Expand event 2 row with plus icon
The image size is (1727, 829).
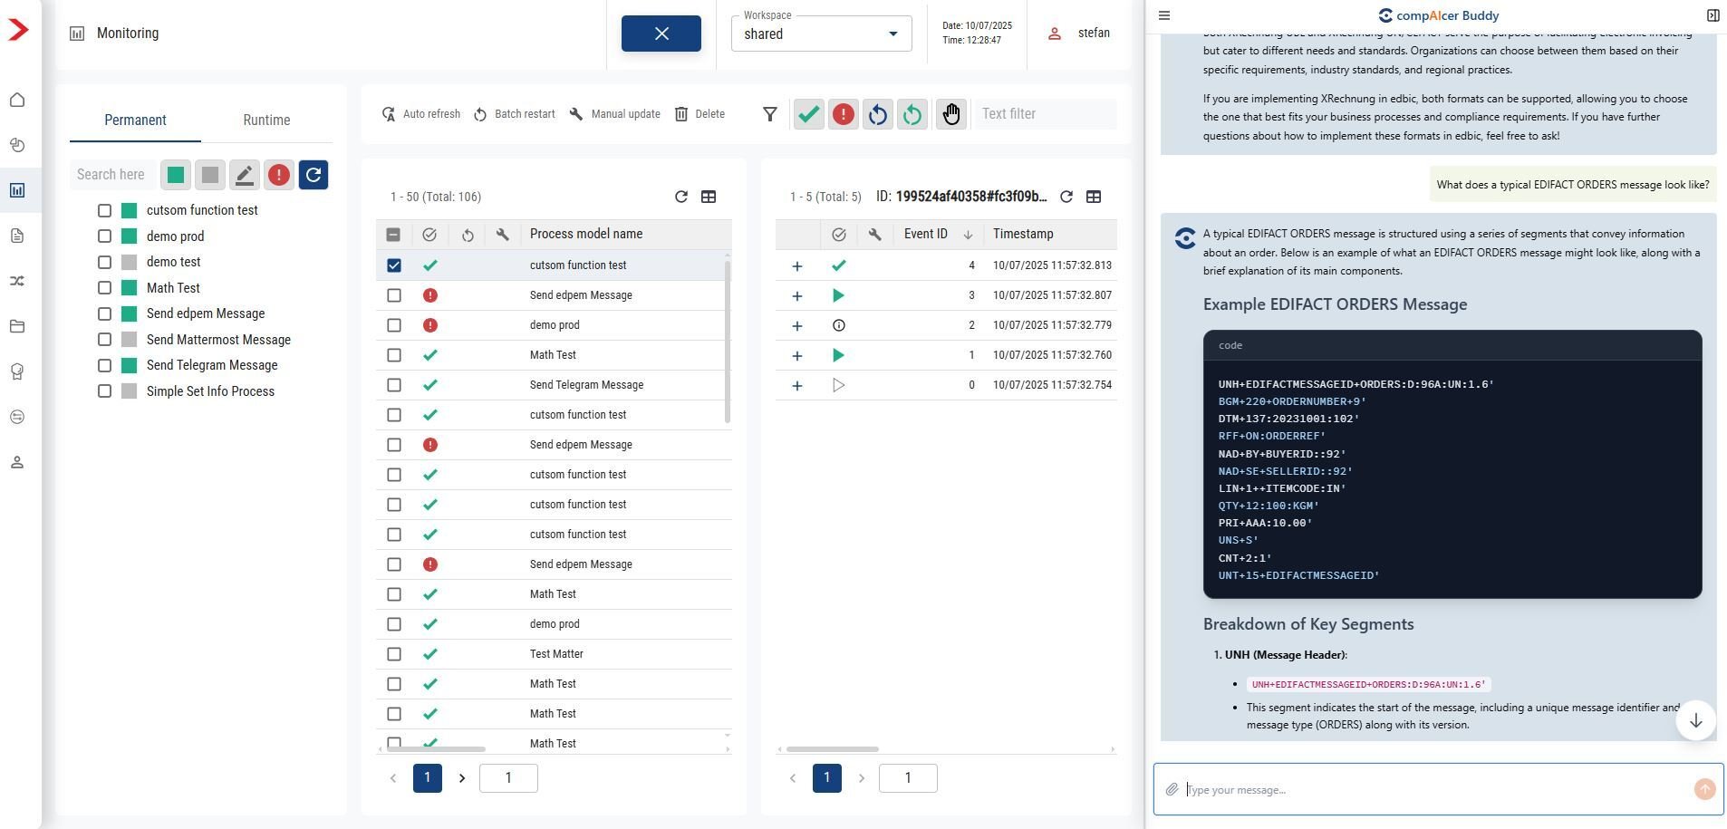click(x=796, y=325)
